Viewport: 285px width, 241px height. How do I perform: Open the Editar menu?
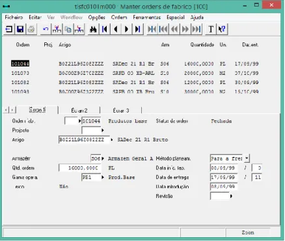[x=35, y=17]
